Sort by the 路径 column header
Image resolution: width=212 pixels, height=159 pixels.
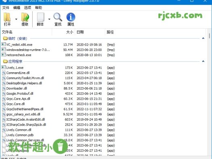coord(155,32)
